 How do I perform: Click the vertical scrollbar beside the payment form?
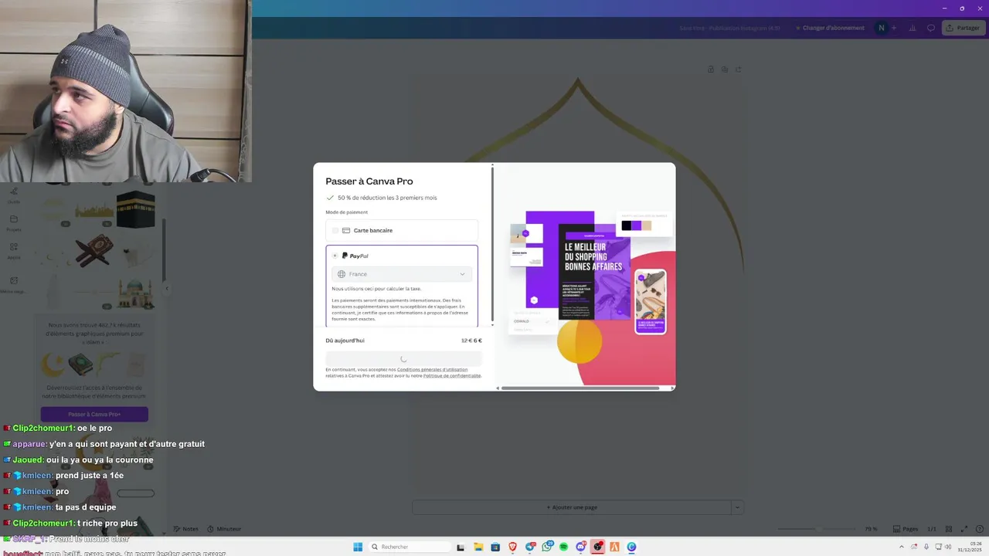pos(492,245)
